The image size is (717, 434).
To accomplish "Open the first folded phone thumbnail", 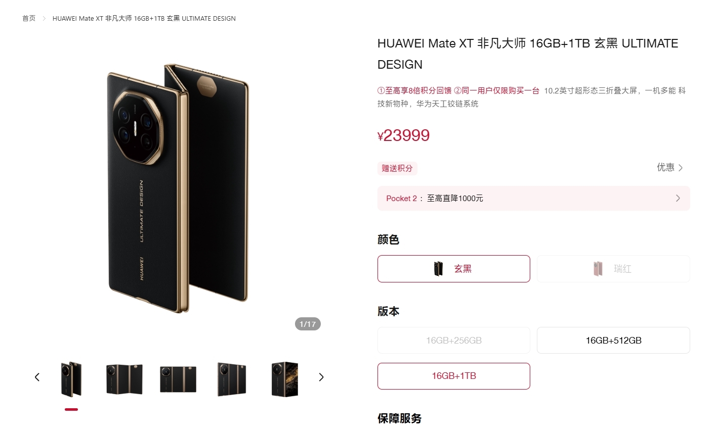I will pyautogui.click(x=71, y=379).
